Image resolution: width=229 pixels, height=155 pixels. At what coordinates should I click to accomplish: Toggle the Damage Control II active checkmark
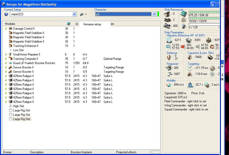click(6, 29)
